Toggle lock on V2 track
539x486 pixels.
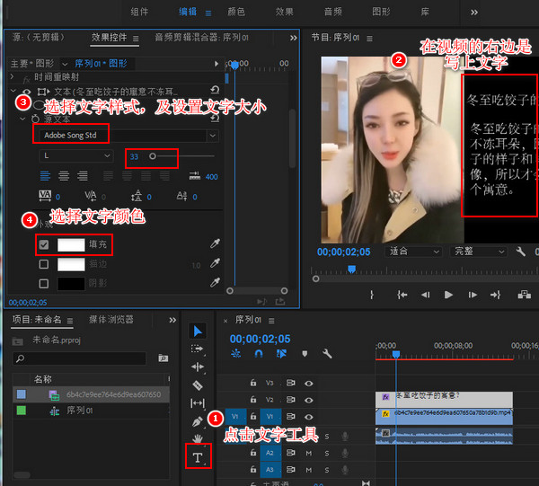253,400
